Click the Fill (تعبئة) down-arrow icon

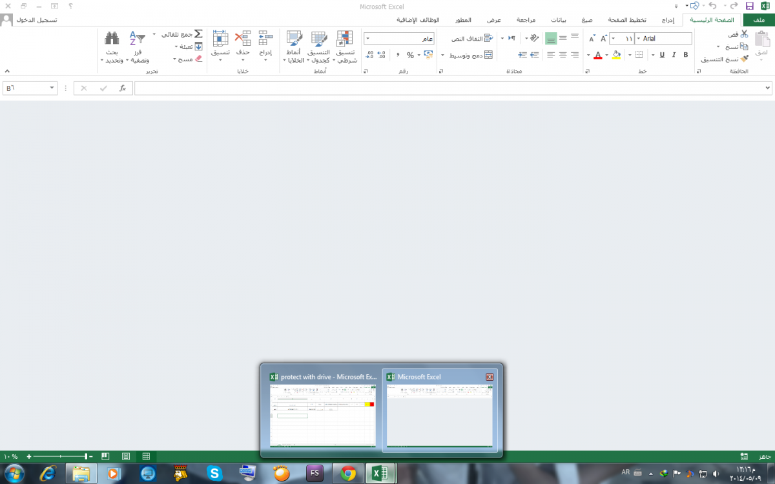click(x=199, y=46)
